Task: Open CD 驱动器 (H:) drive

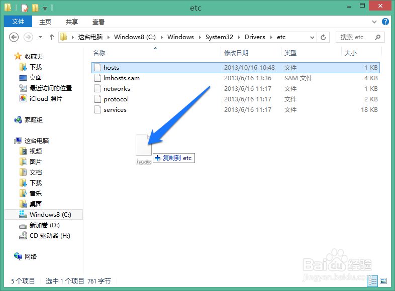Action: pyautogui.click(x=50, y=236)
